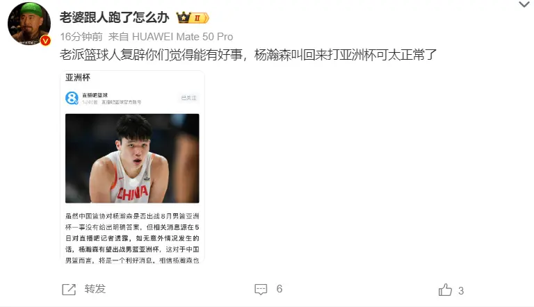Click the 已关注 button in the screenshot
This screenshot has height=307, width=534.
[x=188, y=98]
